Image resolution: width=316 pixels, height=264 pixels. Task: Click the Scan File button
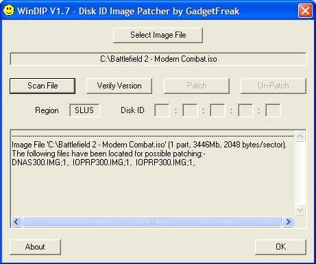tap(42, 86)
